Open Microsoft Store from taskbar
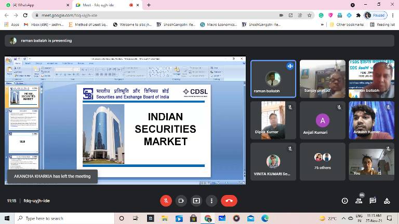 click(193, 218)
